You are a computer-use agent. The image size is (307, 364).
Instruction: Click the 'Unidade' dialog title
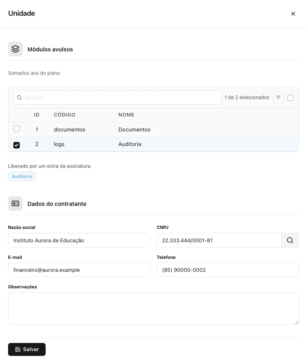coord(21,13)
